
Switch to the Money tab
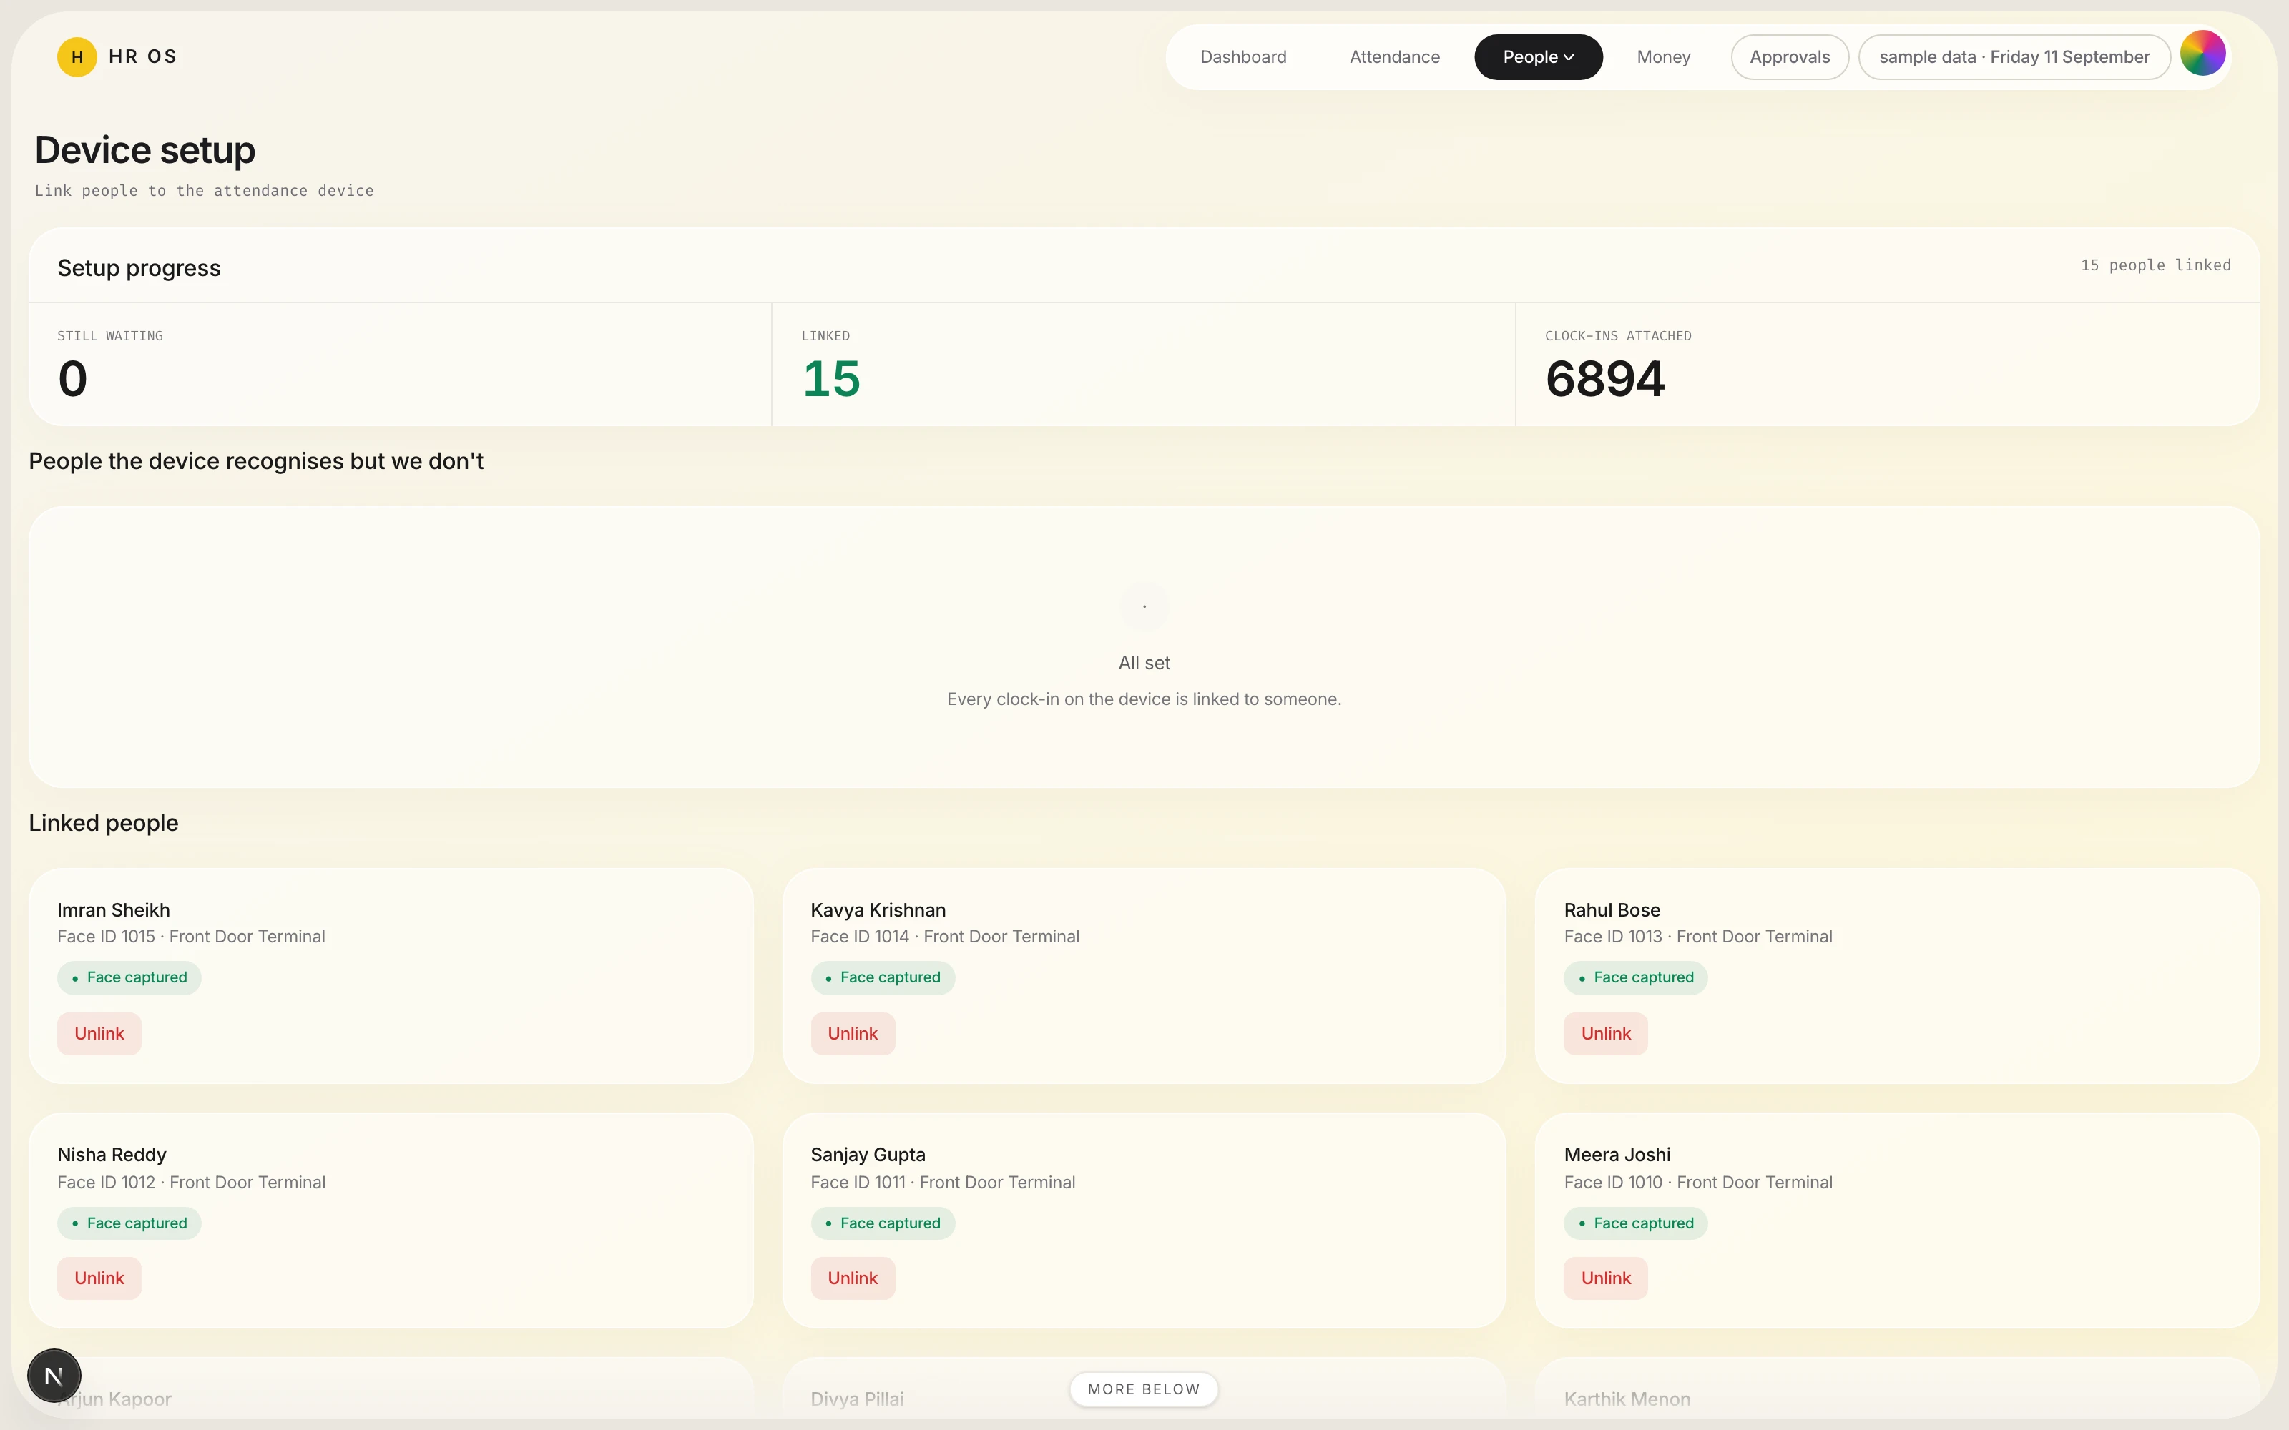1663,56
